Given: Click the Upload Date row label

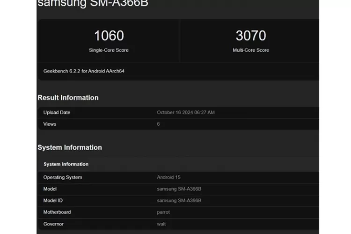Looking at the screenshot, I should (x=57, y=112).
